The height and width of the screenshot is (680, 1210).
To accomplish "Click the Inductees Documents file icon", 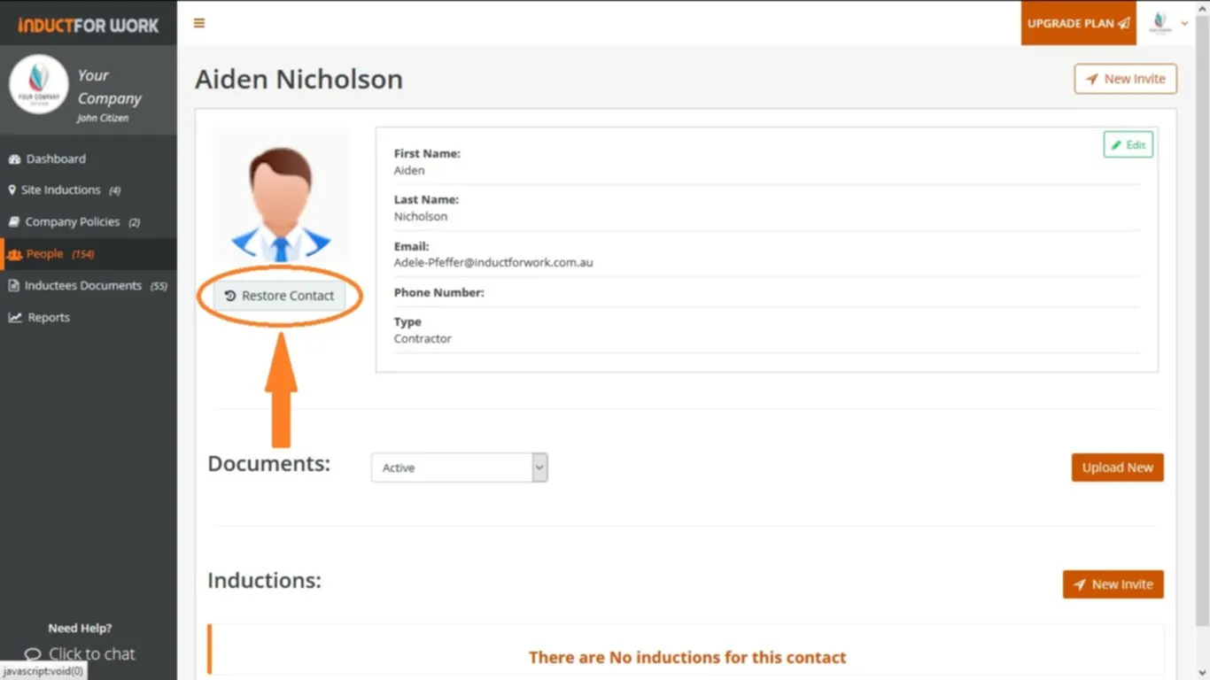I will tap(14, 286).
